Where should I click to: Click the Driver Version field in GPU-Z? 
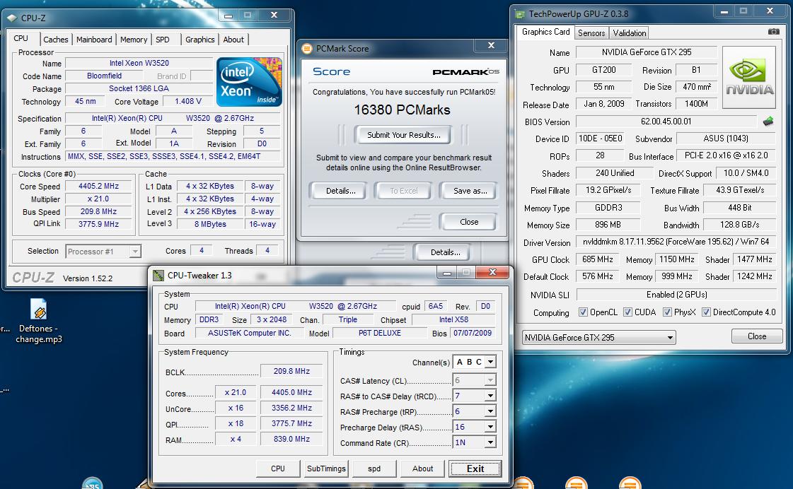[x=676, y=242]
